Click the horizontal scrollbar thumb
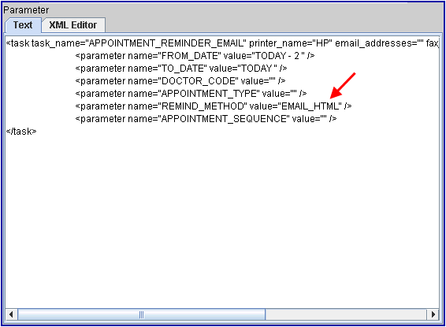Screen dimensions: 446x327 coord(141,314)
